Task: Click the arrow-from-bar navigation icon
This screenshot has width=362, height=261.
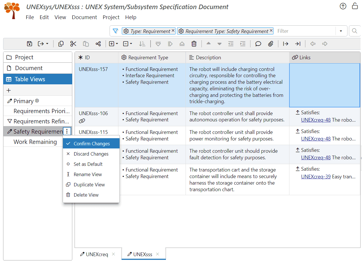Action: tap(285, 44)
